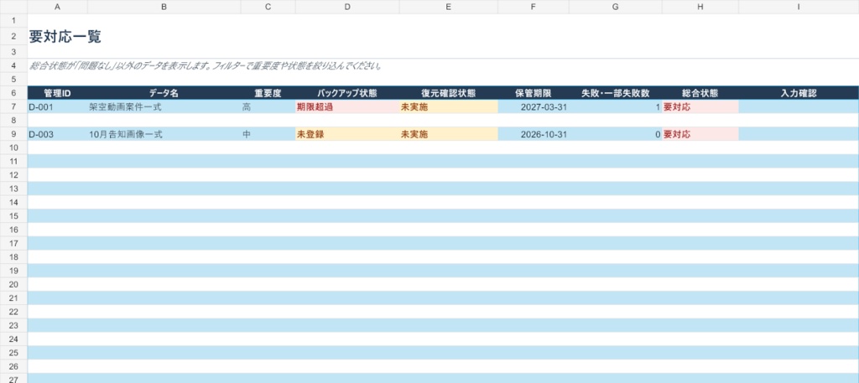
Task: Click the 入力確認 header cell
Action: click(799, 93)
